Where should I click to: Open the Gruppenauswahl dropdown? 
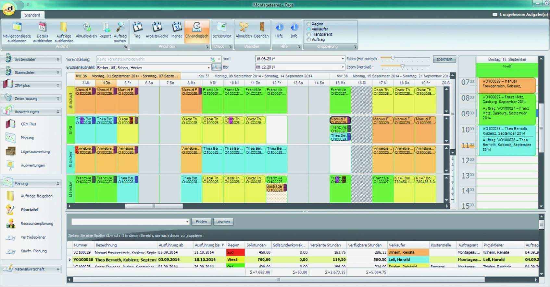(x=209, y=67)
